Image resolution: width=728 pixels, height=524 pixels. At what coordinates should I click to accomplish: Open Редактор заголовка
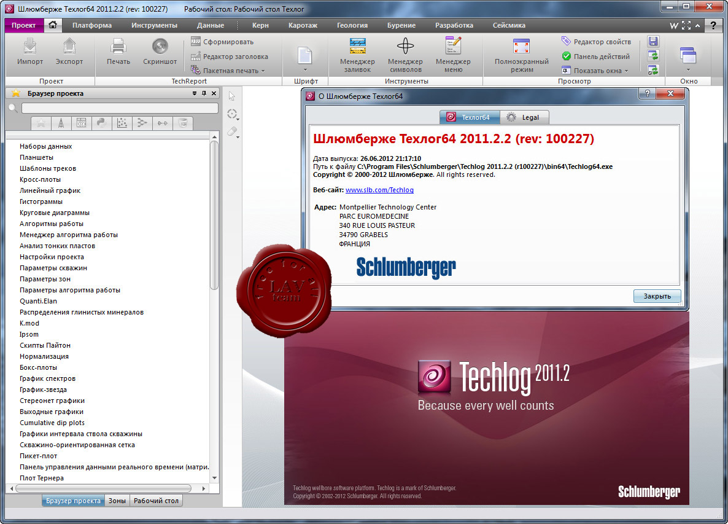click(230, 57)
